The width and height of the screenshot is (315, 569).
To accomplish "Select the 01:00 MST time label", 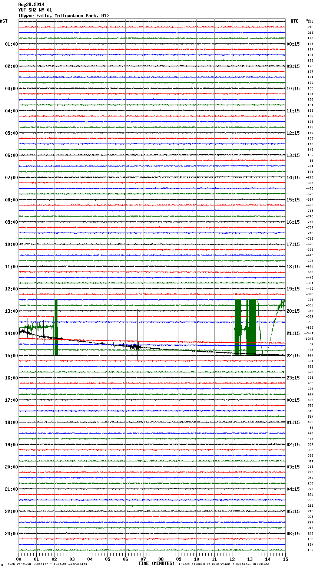I will coord(11,44).
